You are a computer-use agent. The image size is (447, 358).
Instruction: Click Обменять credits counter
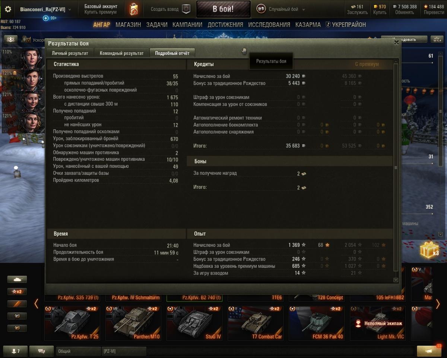(405, 9)
